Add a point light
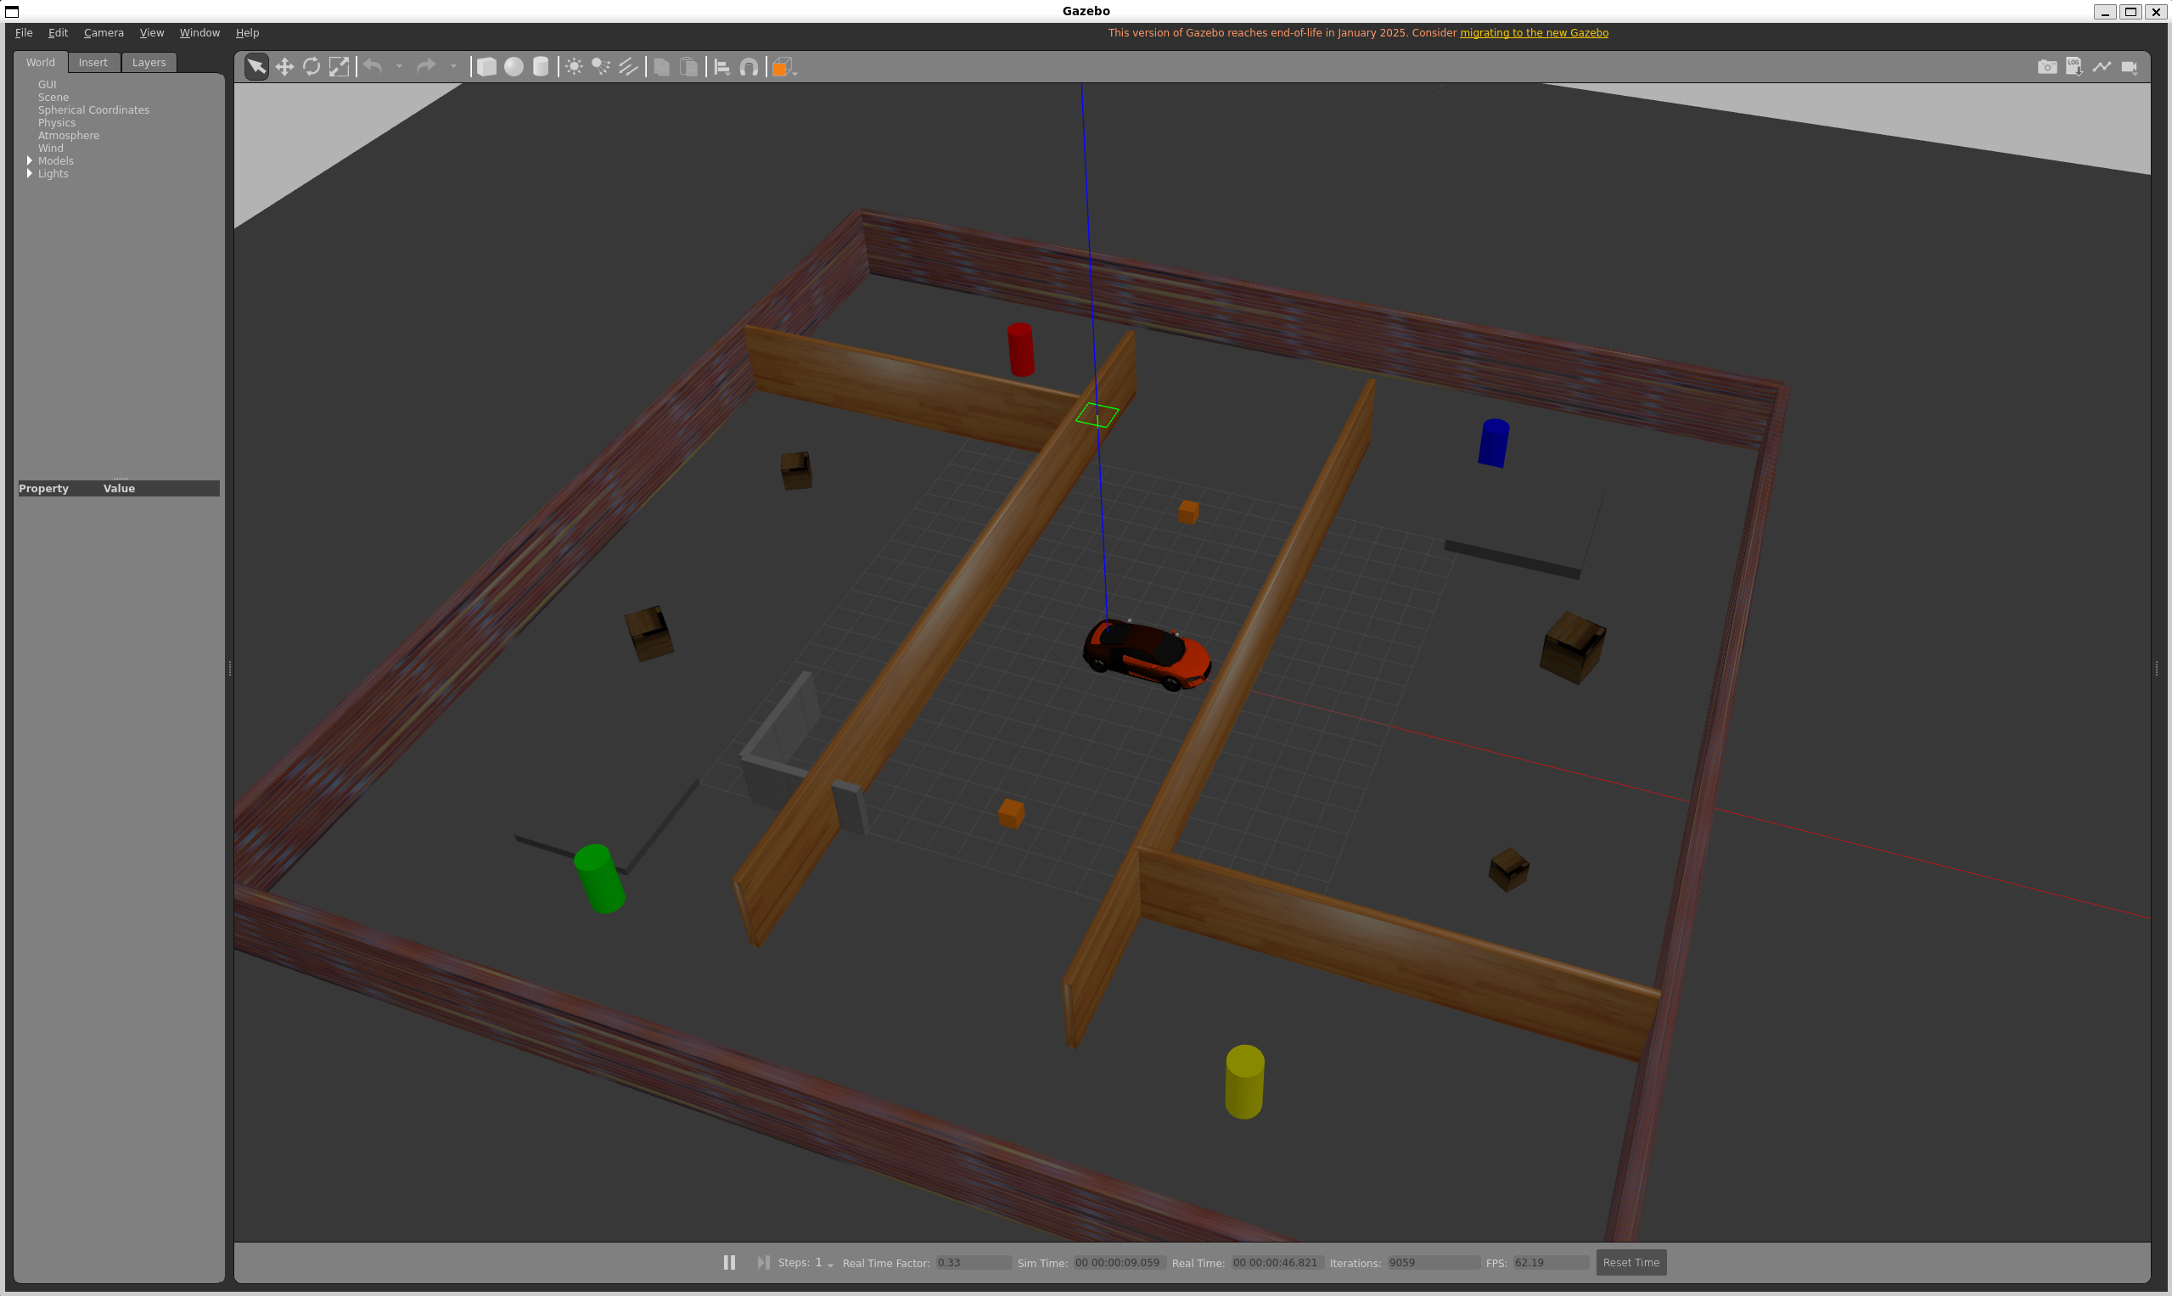Image resolution: width=2172 pixels, height=1296 pixels. pos(574,67)
